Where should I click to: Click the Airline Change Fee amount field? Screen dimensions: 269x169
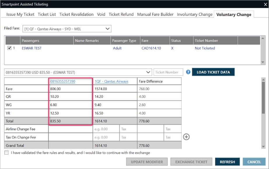[x=106, y=129]
